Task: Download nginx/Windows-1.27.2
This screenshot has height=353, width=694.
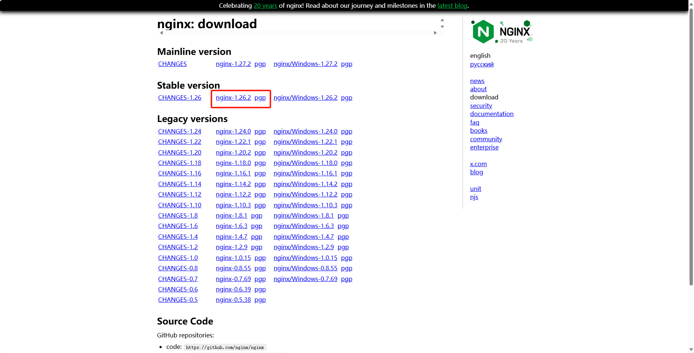Action: (306, 64)
